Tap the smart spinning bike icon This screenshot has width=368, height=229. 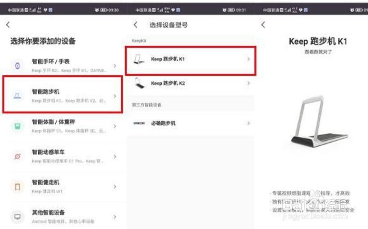17,156
